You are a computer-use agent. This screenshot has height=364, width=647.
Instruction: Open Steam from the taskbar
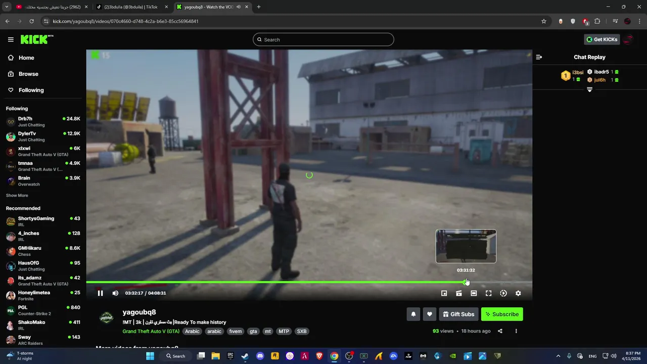click(245, 356)
